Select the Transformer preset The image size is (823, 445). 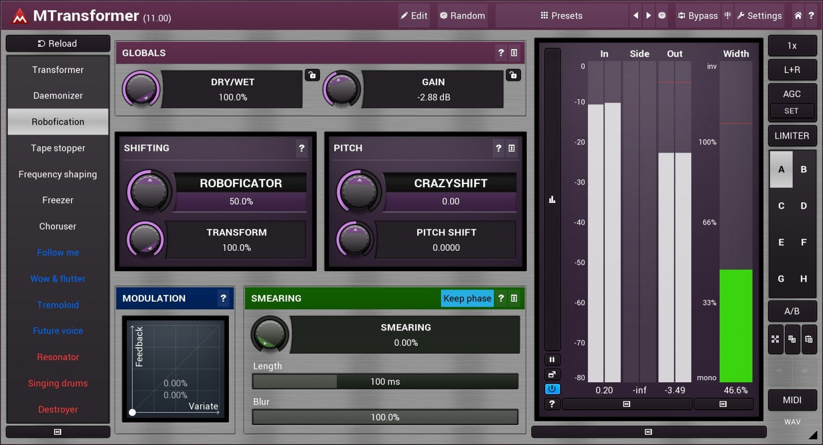58,69
